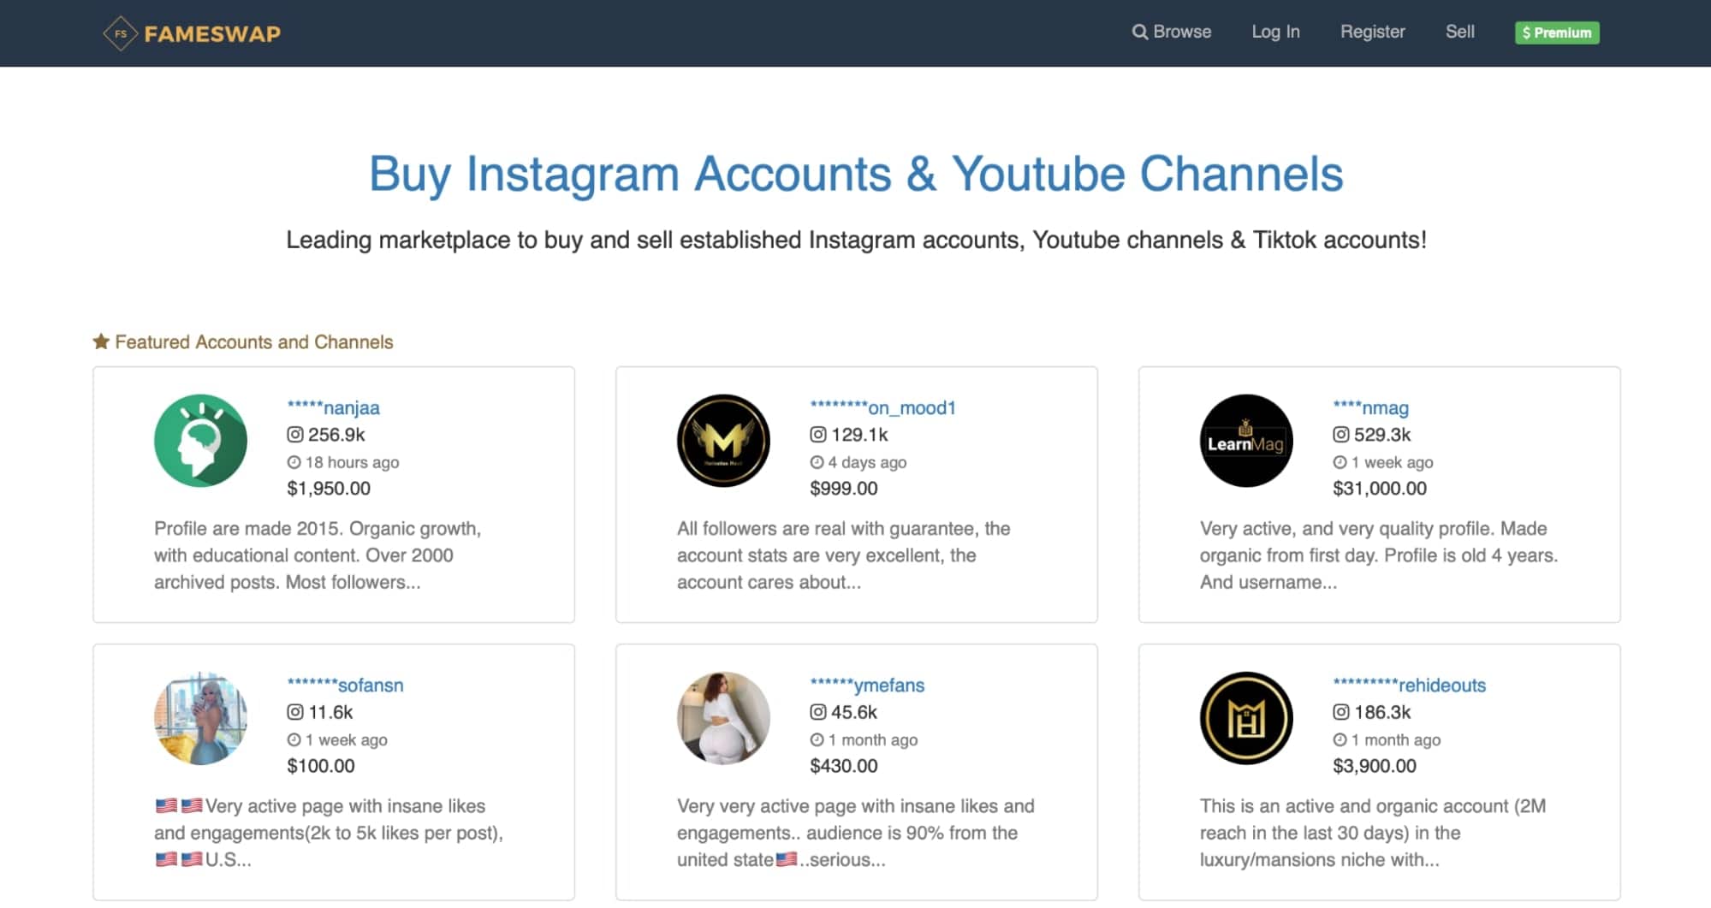Click the Instagram icon beside 256.9k
Viewport: 1711px width, 908px height.
click(295, 435)
